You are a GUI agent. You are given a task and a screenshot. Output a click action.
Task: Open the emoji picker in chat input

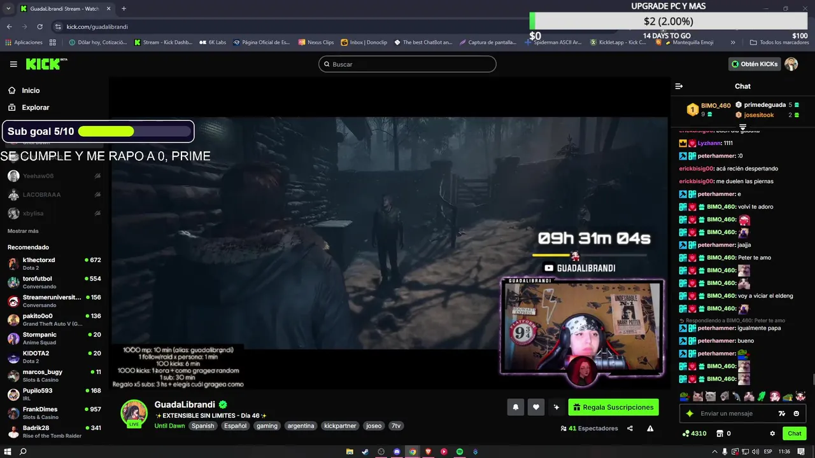797,413
